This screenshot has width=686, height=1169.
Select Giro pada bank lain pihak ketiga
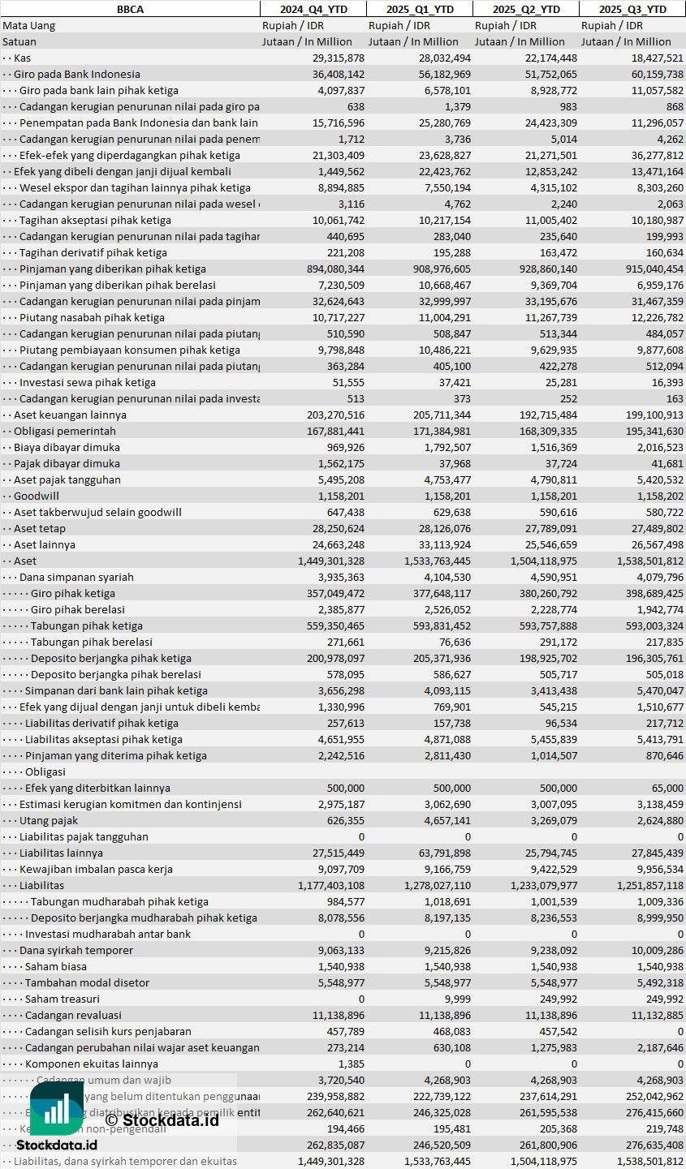[x=99, y=90]
